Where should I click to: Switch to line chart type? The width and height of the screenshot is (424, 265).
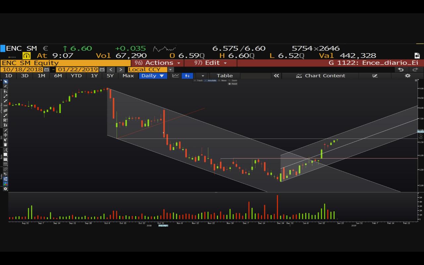click(x=176, y=76)
